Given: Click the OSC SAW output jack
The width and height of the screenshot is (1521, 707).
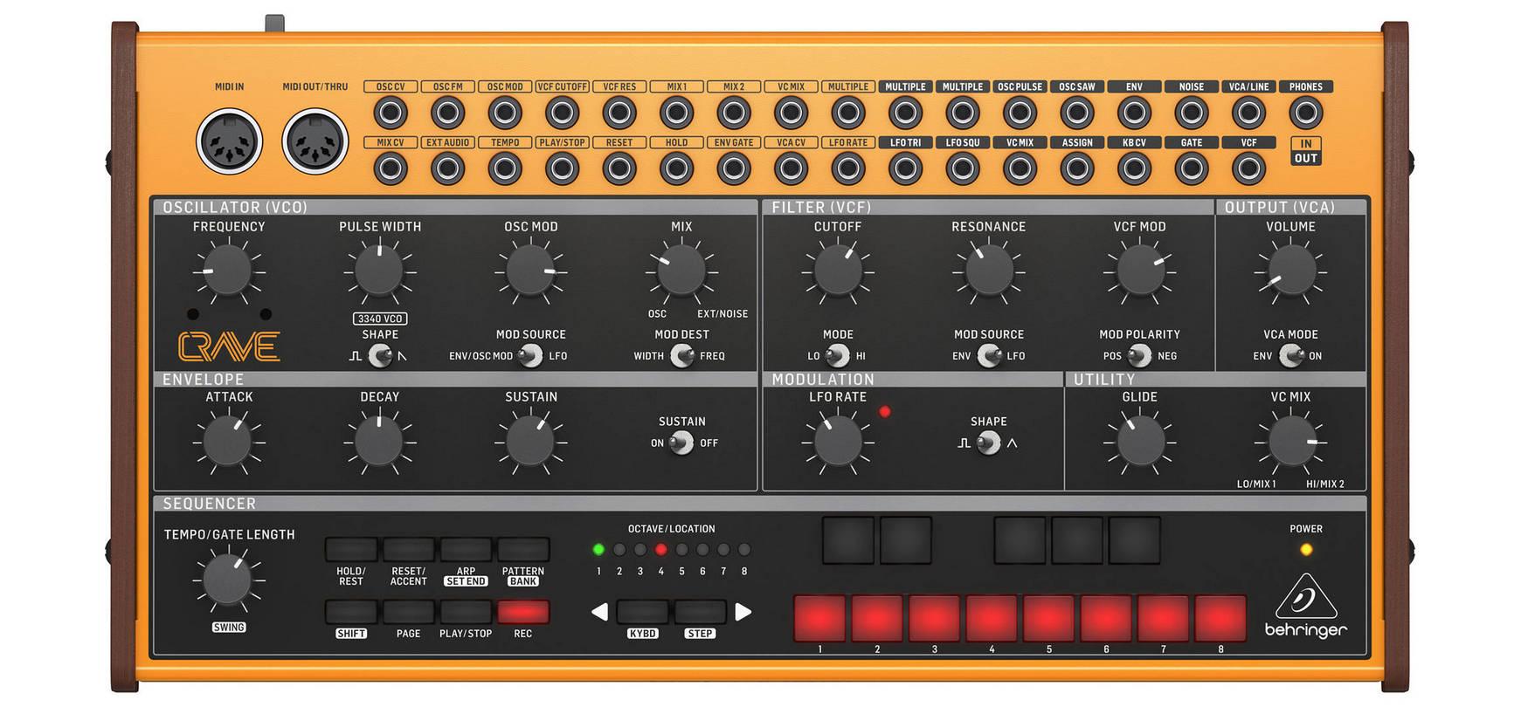Looking at the screenshot, I should [x=1077, y=113].
